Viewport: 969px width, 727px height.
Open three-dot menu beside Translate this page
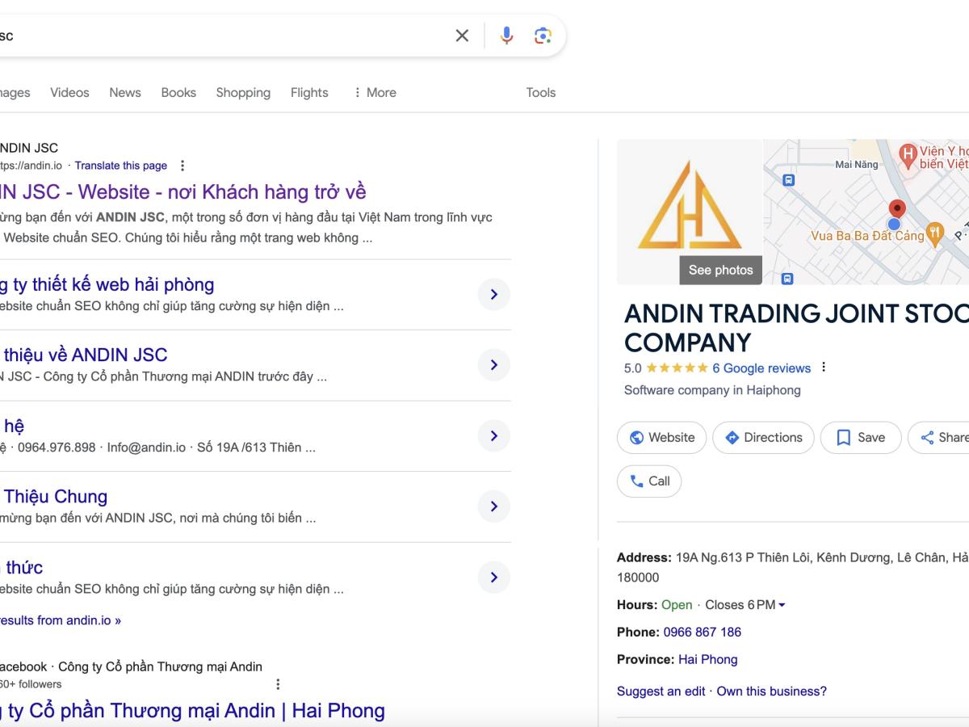pos(182,166)
